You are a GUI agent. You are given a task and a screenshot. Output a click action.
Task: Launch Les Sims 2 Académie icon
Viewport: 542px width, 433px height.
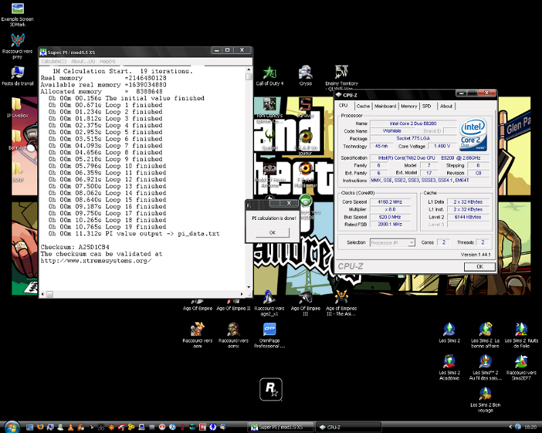[449, 367]
